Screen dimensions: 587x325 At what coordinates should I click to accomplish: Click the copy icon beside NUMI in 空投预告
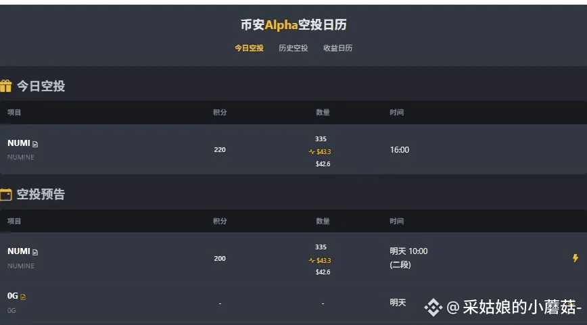(x=35, y=253)
